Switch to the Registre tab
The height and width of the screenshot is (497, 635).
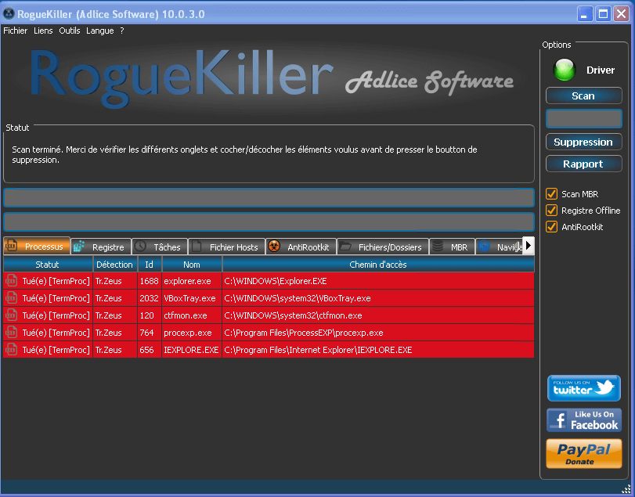point(100,247)
